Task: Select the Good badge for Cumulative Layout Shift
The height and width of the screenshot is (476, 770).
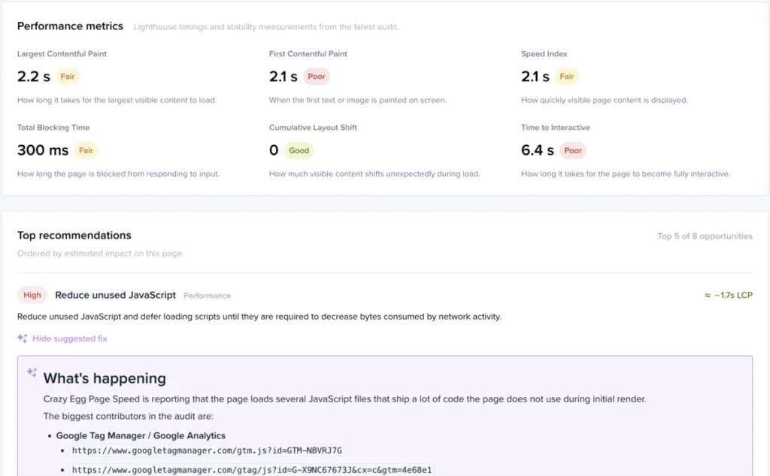Action: (299, 150)
